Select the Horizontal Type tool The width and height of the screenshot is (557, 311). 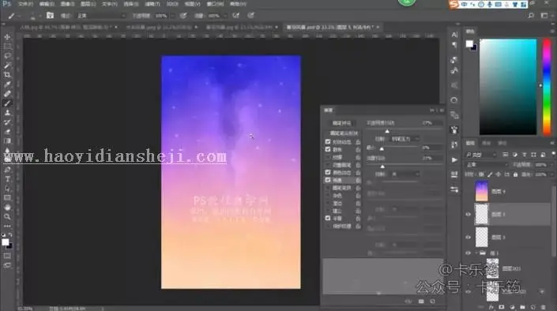point(7,179)
